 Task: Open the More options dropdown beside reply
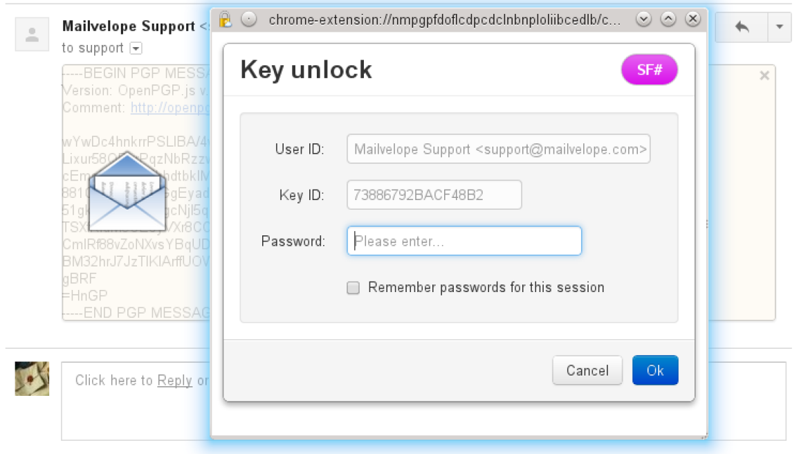point(779,28)
